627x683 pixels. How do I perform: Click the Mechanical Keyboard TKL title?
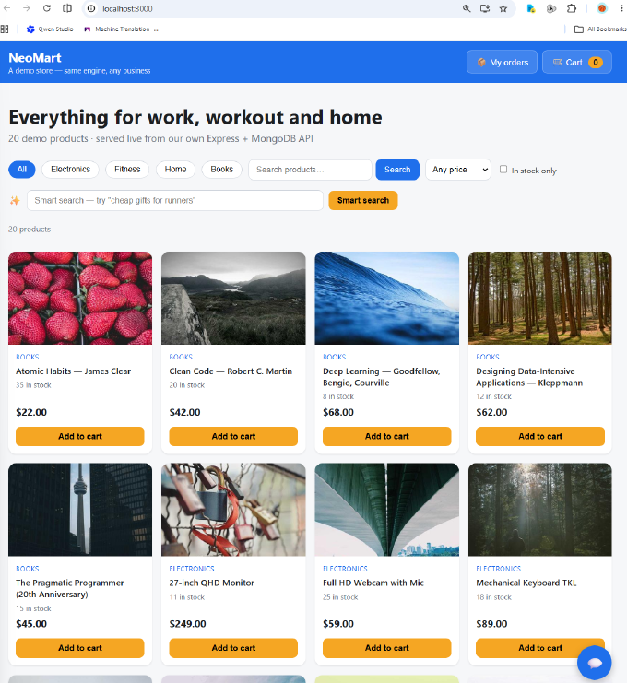click(526, 583)
